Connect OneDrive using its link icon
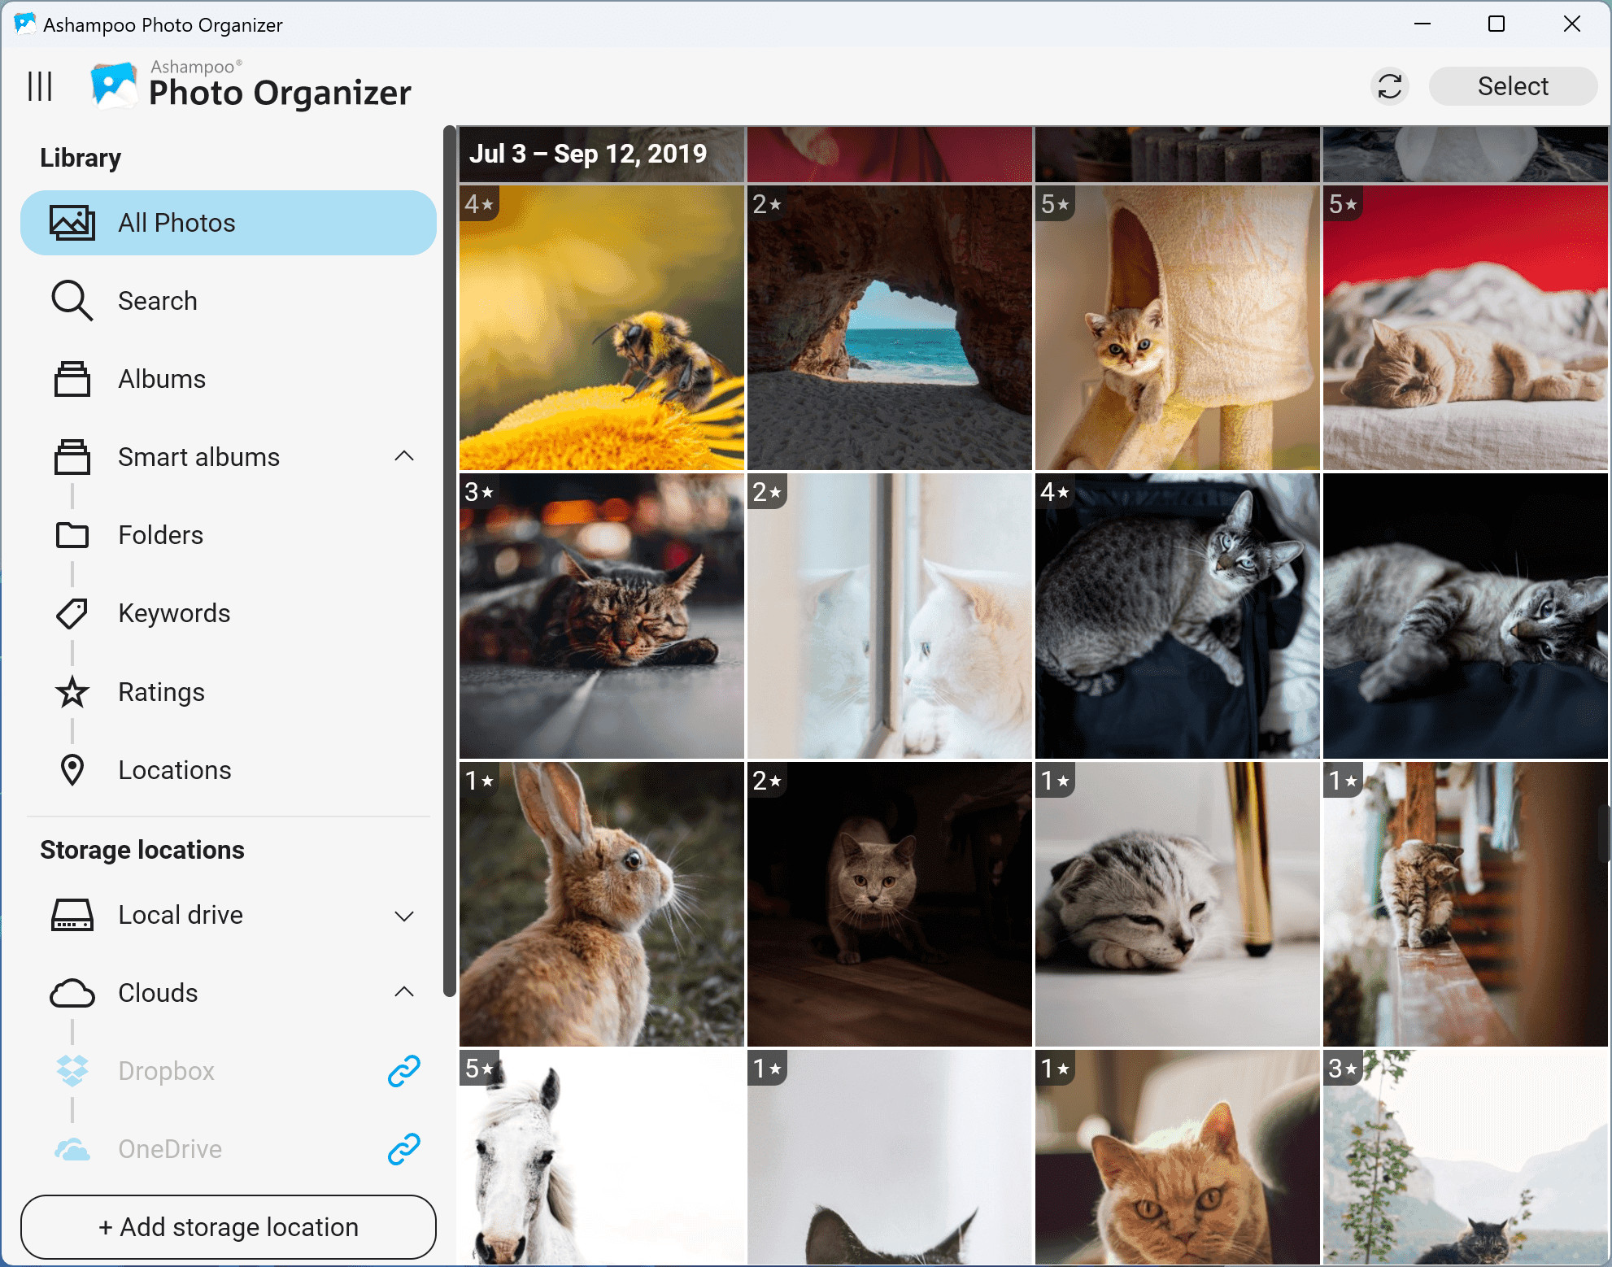Viewport: 1612px width, 1267px height. (x=403, y=1149)
